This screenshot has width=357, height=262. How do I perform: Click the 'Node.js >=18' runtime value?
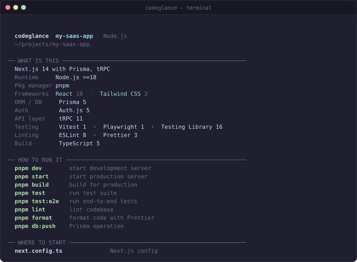pos(76,77)
